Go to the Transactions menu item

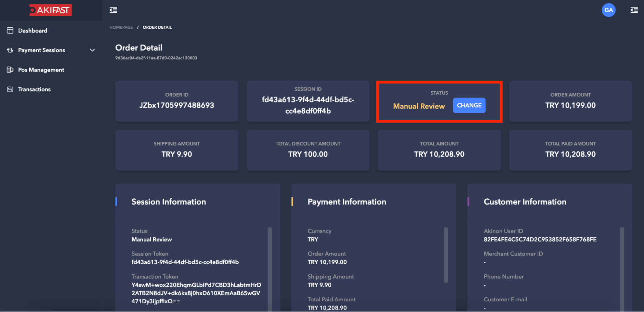click(x=34, y=90)
